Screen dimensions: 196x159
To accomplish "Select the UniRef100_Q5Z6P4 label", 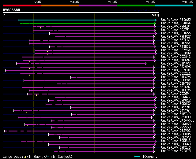I will point(176,94).
